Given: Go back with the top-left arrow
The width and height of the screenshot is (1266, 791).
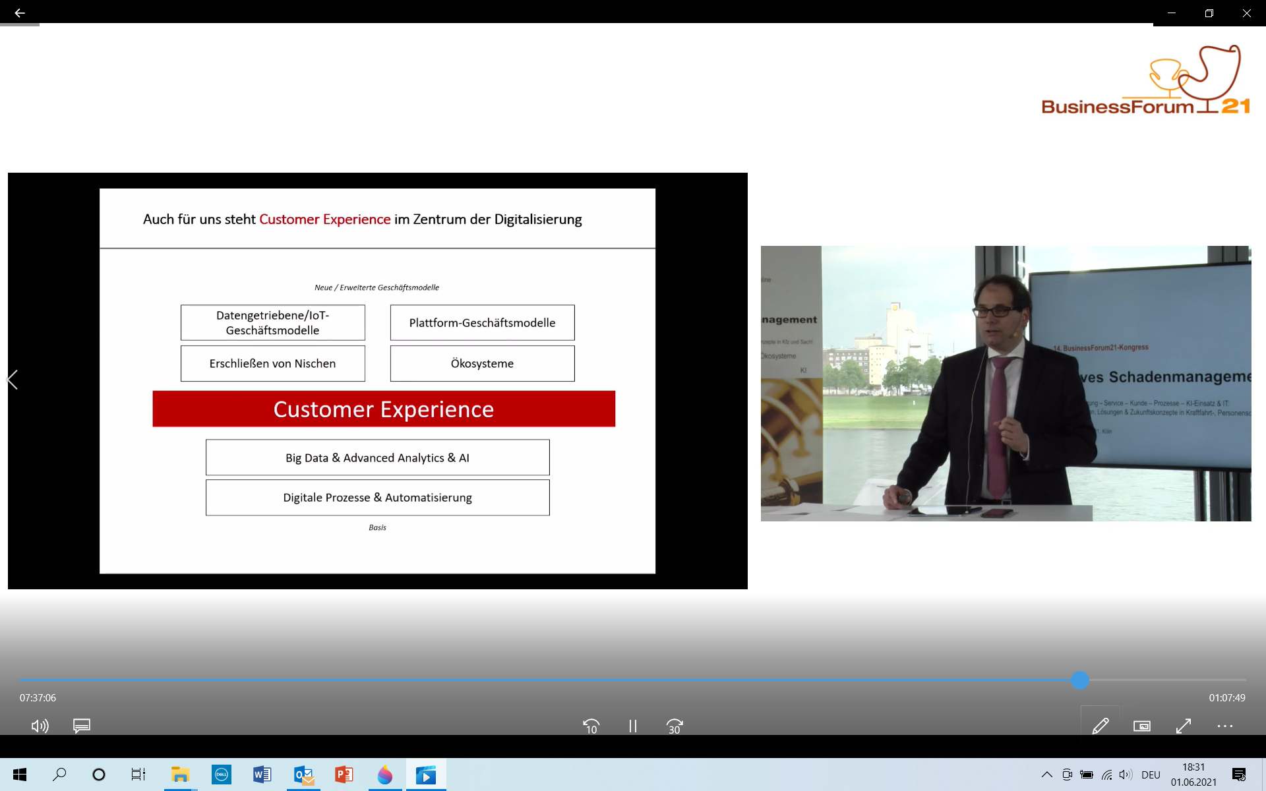Looking at the screenshot, I should pos(20,13).
